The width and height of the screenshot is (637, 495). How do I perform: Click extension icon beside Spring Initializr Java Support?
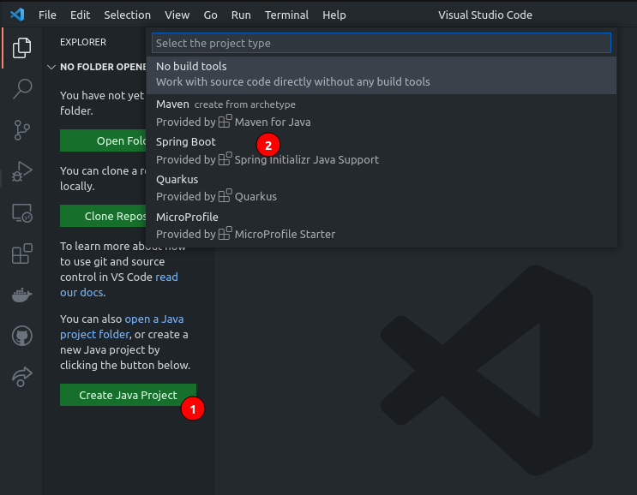tap(225, 158)
